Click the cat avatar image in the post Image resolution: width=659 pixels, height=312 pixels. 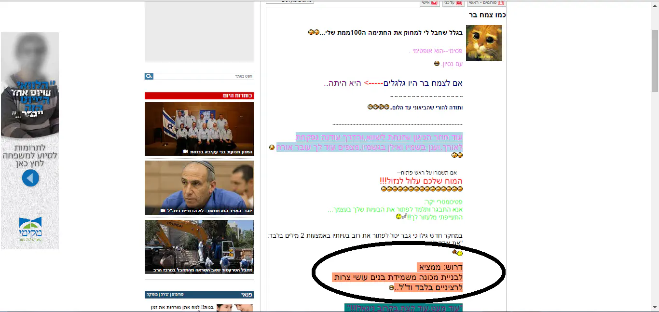[x=484, y=44]
